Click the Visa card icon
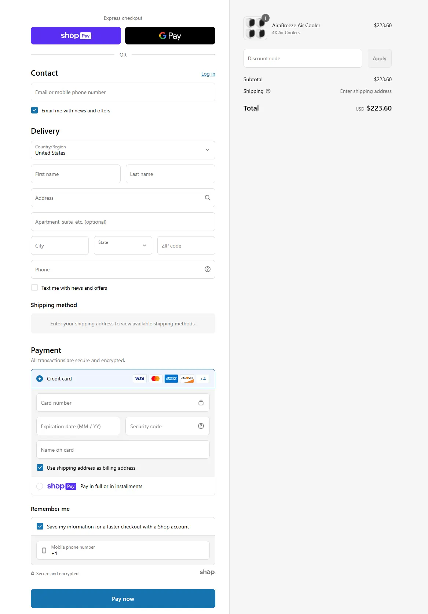 [139, 379]
